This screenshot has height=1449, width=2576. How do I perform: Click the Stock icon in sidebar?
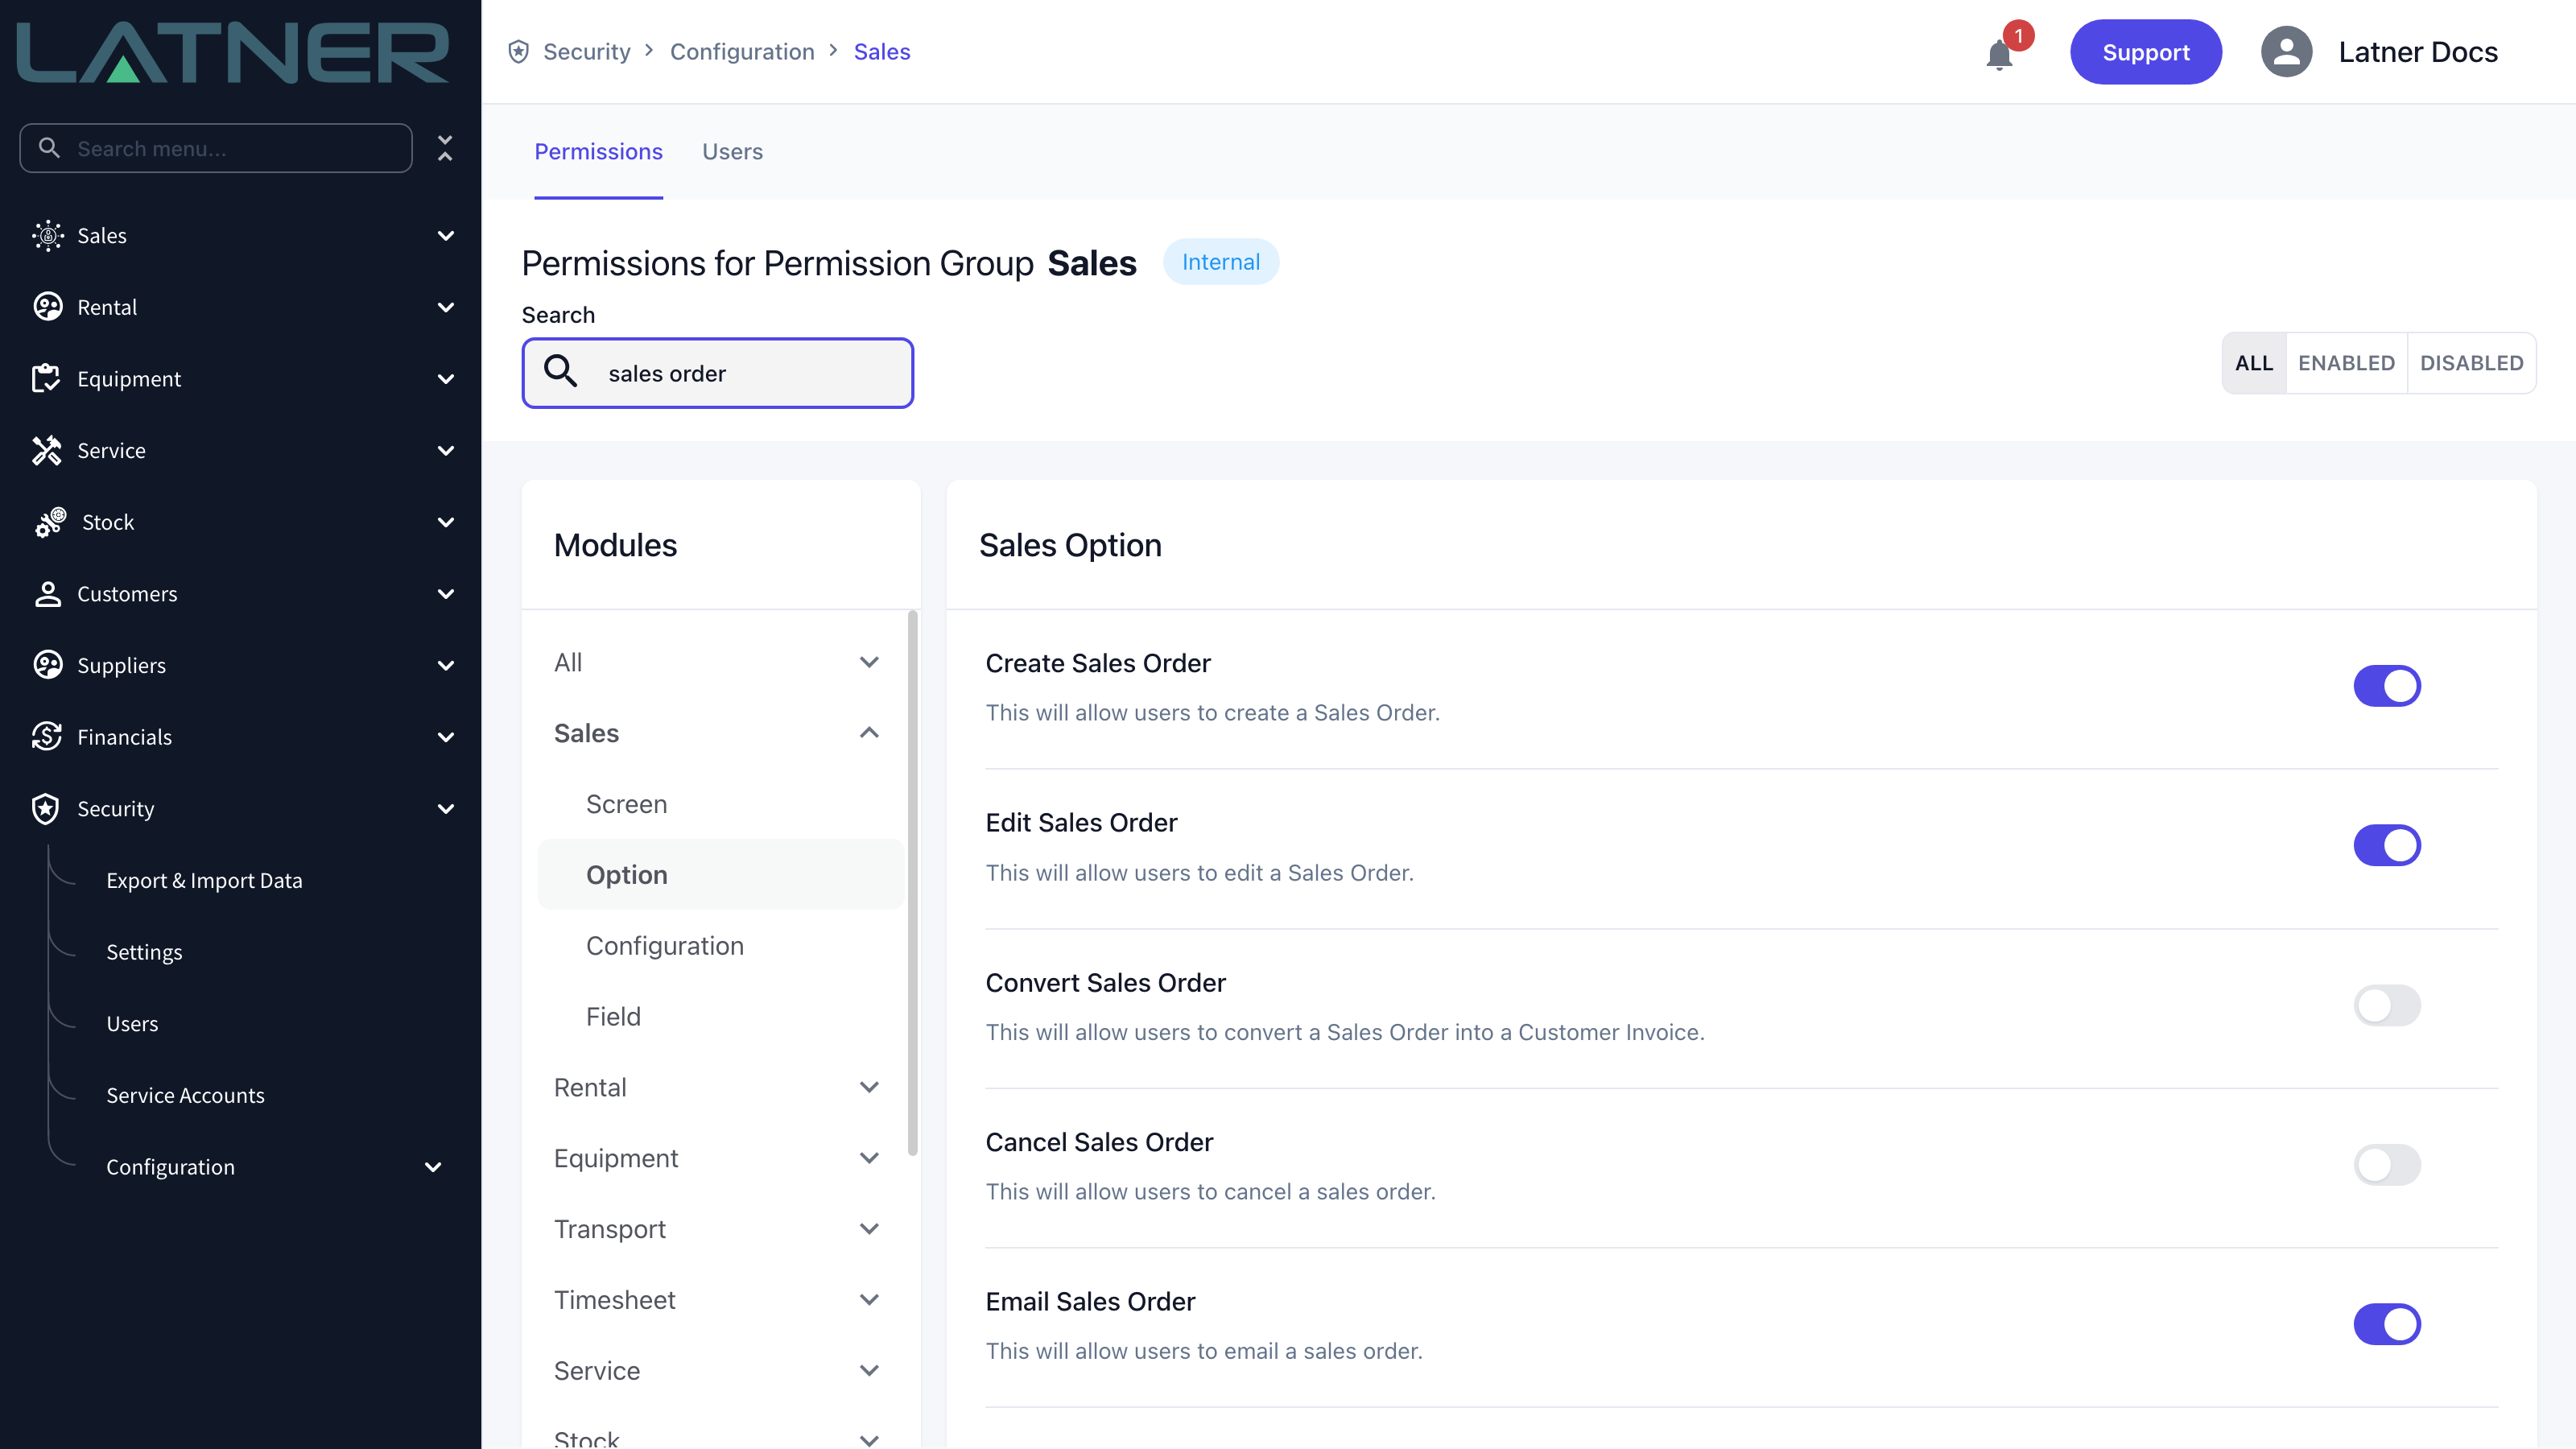coord(50,522)
